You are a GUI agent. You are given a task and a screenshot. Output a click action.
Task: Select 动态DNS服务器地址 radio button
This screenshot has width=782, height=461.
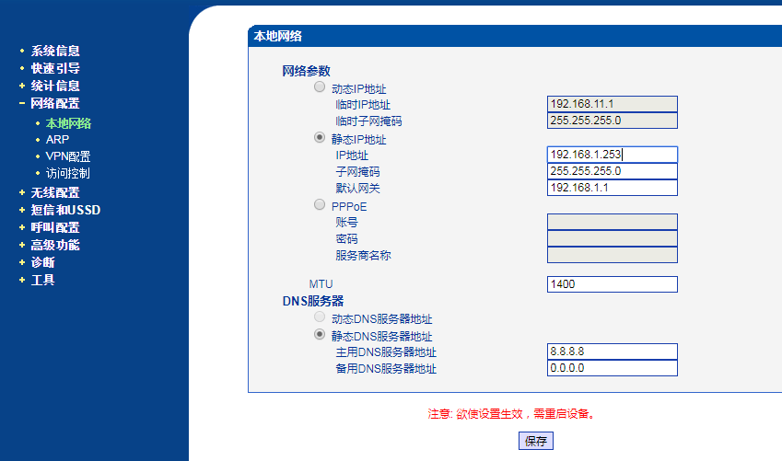tap(320, 317)
